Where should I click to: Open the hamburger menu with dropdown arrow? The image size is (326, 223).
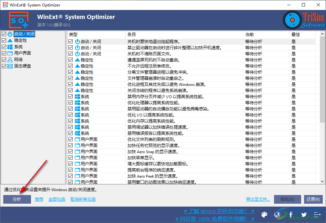317,215
